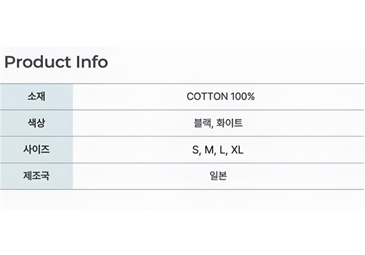Click the 소재 label cell
This screenshot has height=255, width=365.
pyautogui.click(x=36, y=97)
